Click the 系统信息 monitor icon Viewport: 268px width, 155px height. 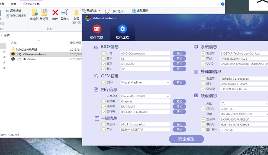[x=196, y=47]
